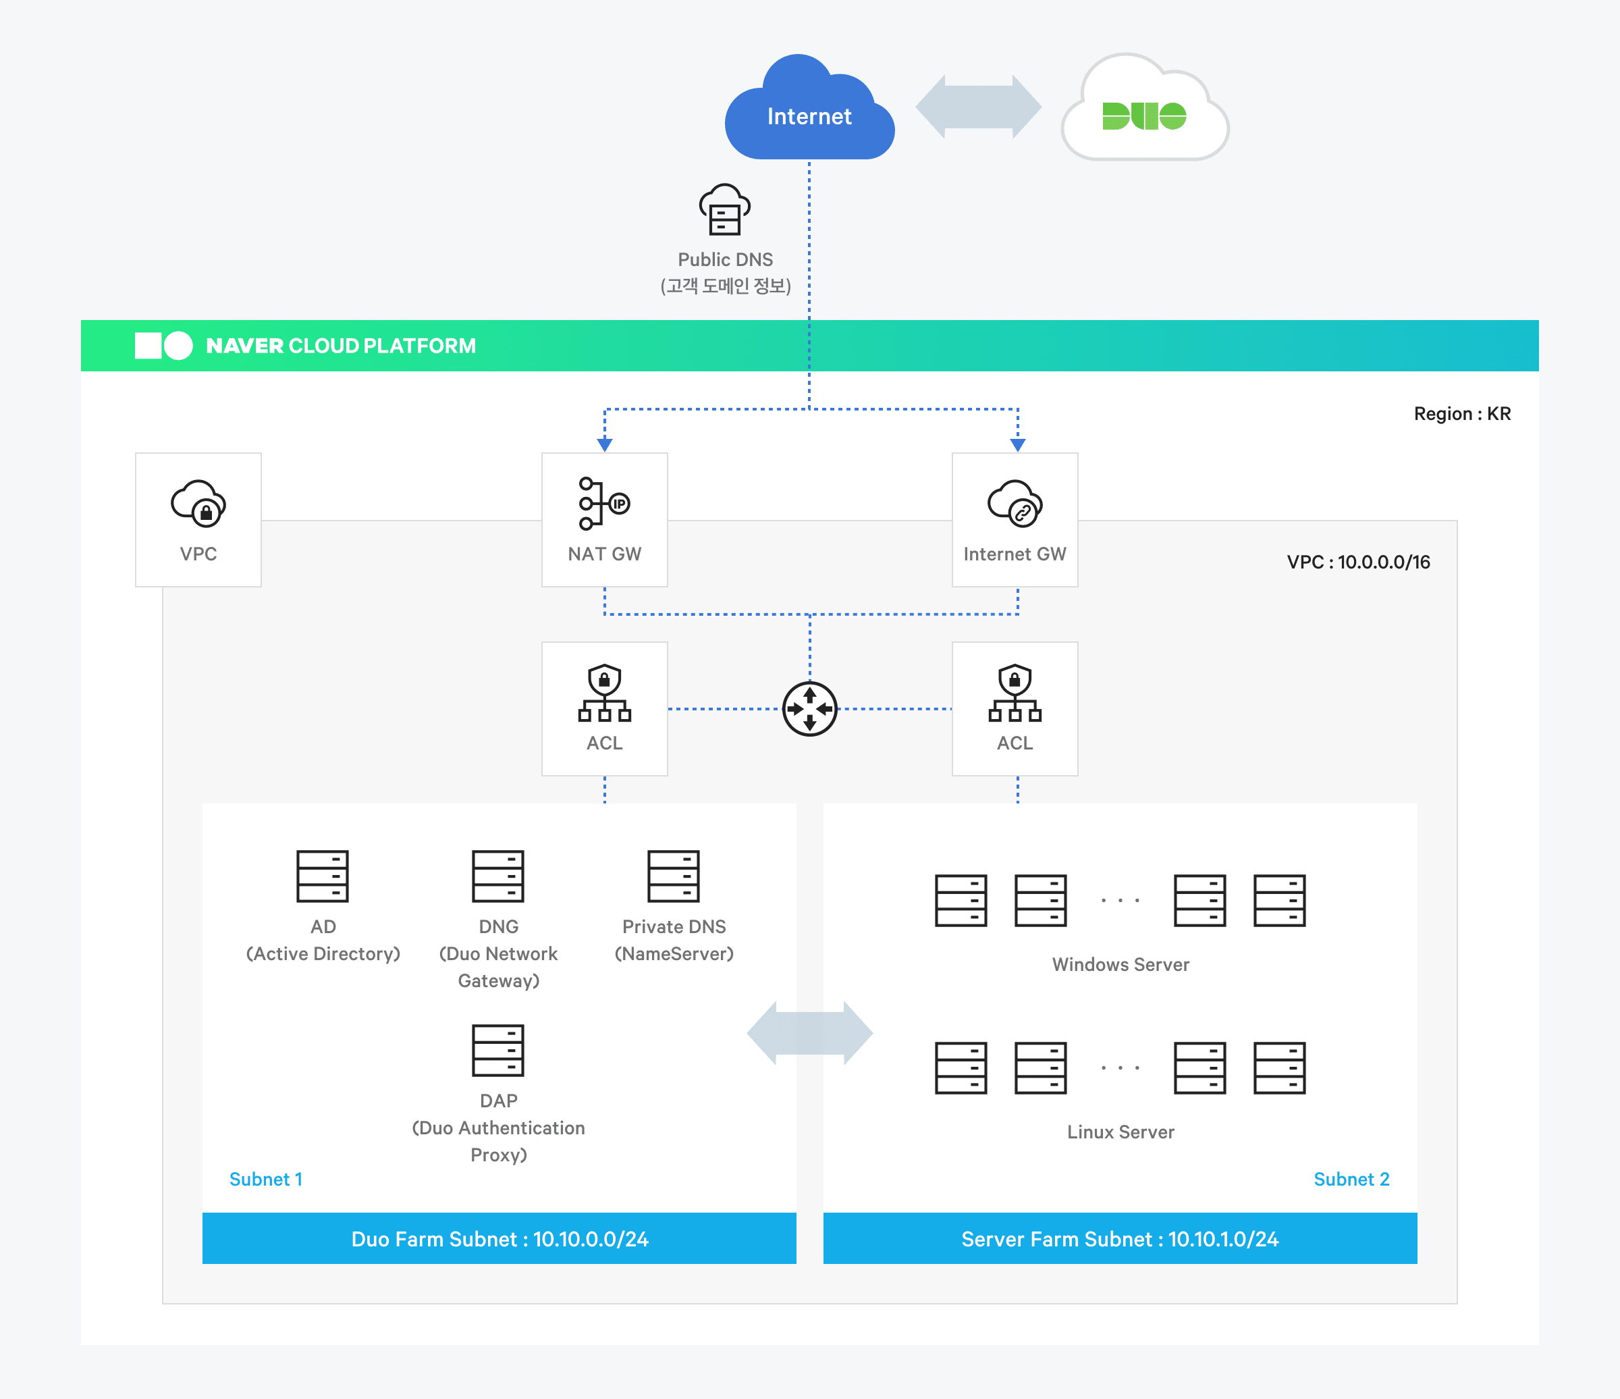
Task: Click the first Windows Server icon
Action: [961, 900]
